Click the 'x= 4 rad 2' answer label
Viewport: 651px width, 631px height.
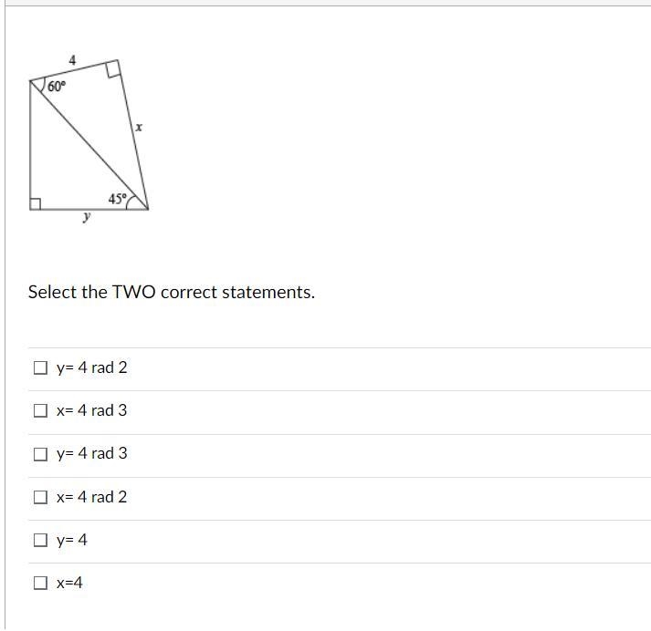click(91, 497)
